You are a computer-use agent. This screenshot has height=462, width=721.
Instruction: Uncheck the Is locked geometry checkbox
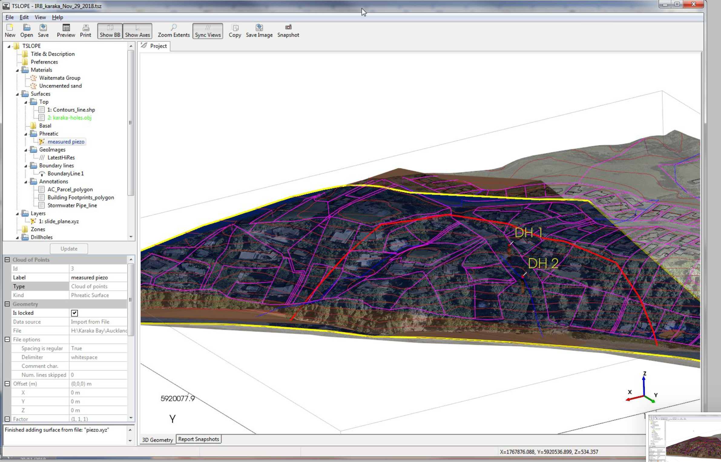(x=74, y=313)
